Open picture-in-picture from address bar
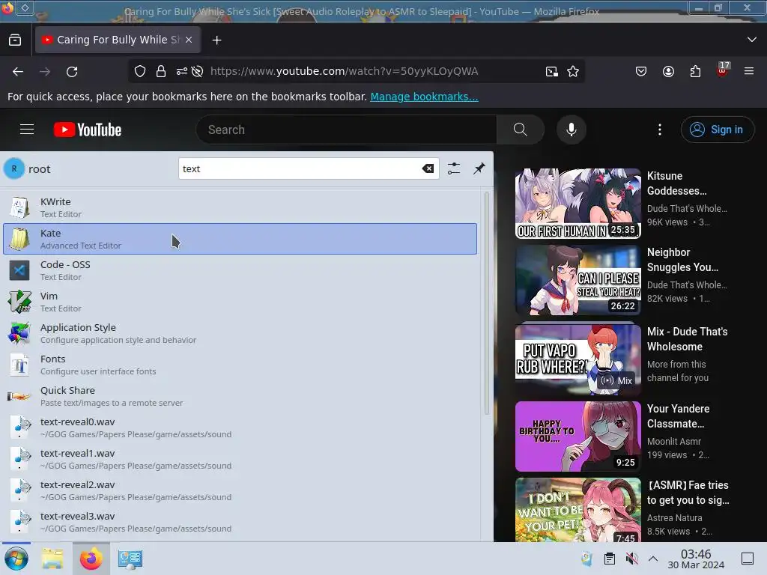Image resolution: width=767 pixels, height=575 pixels. click(552, 71)
